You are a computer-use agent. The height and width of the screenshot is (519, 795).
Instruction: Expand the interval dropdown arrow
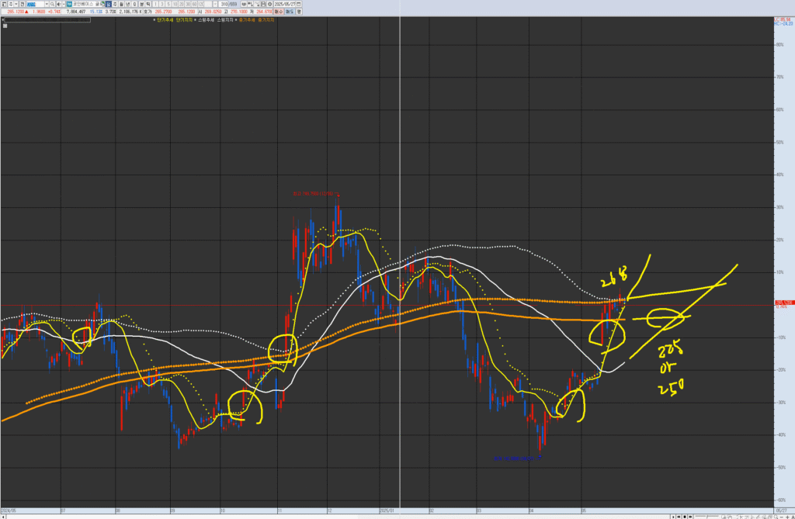pyautogui.click(x=216, y=4)
